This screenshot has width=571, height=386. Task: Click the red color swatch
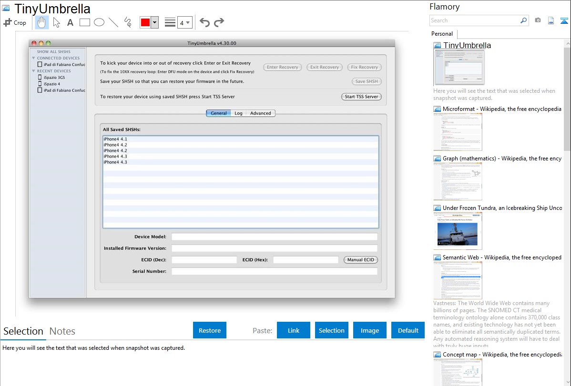pos(145,22)
